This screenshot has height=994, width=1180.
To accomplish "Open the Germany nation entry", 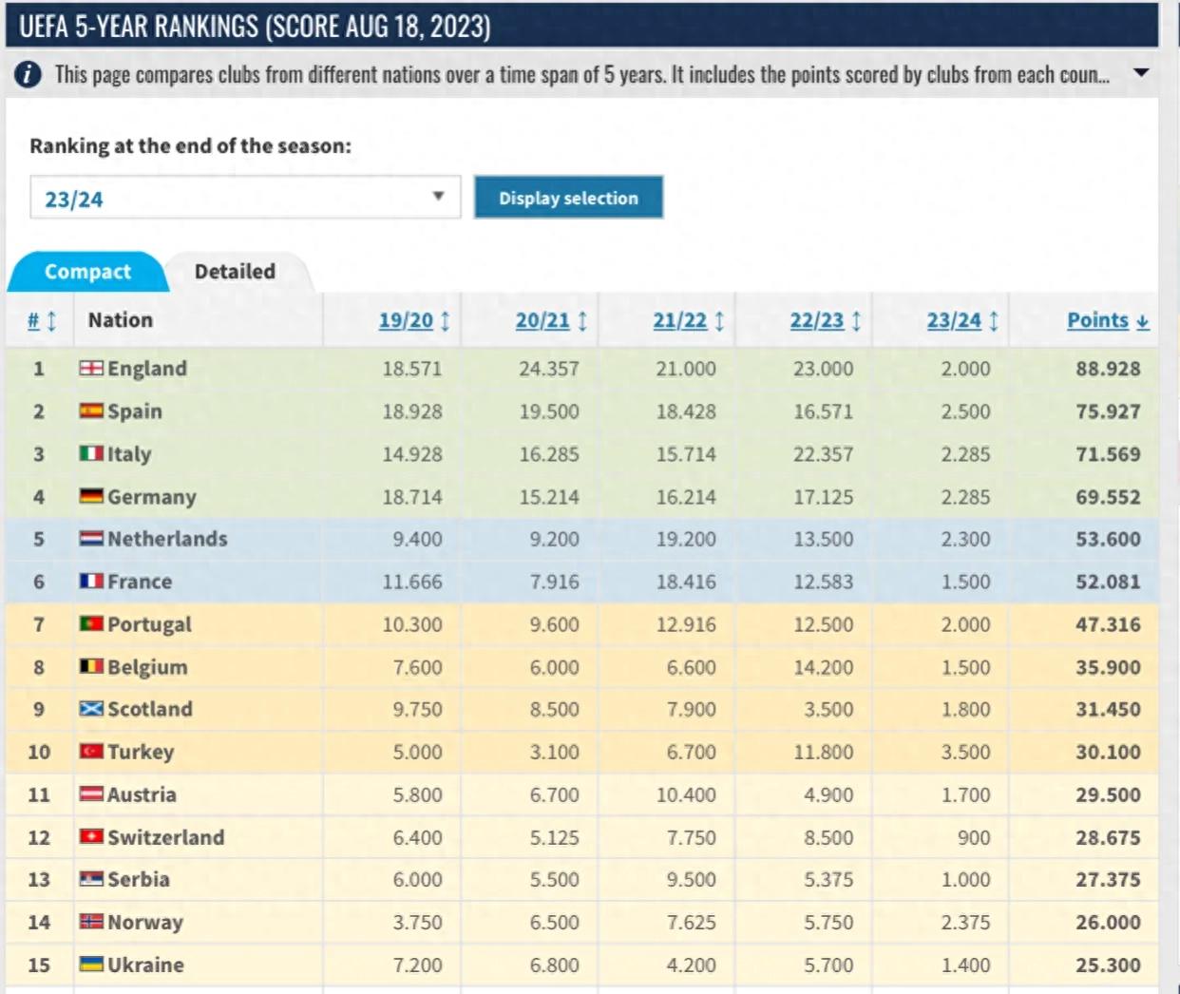I will click(x=151, y=497).
